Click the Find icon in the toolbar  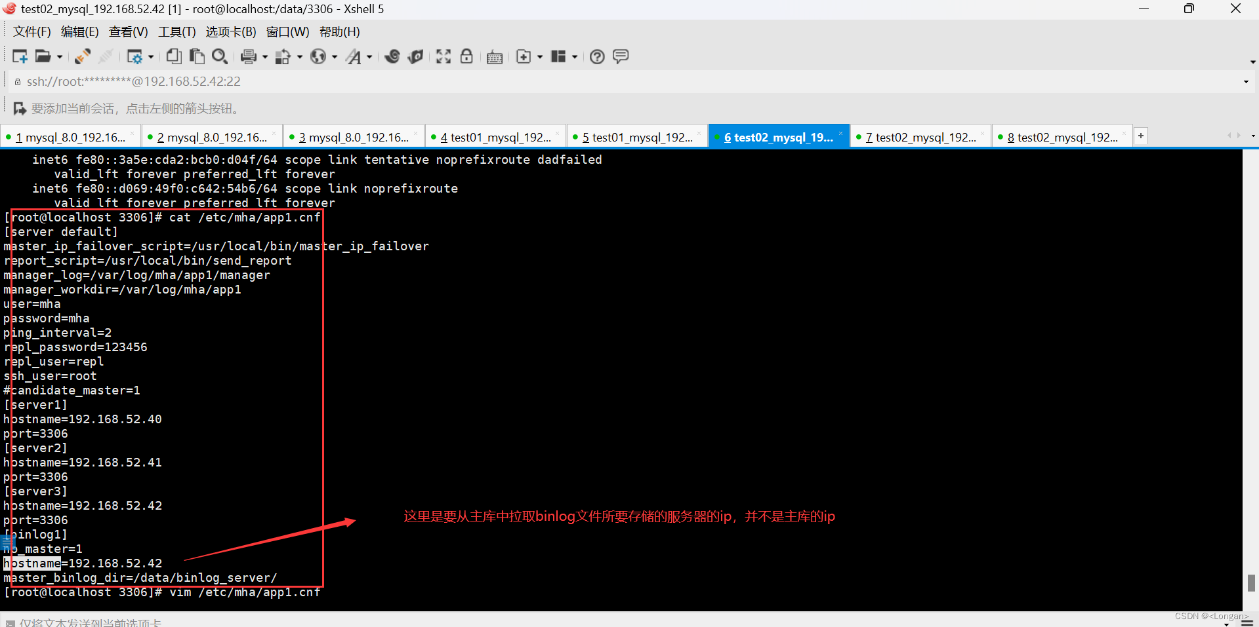click(x=220, y=56)
